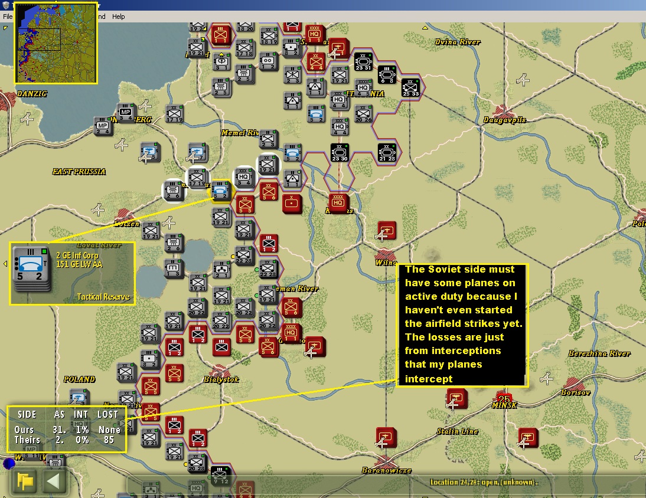This screenshot has width=646, height=498.
Task: Select the gray 18-19 infantry division
Action: pyautogui.click(x=269, y=36)
